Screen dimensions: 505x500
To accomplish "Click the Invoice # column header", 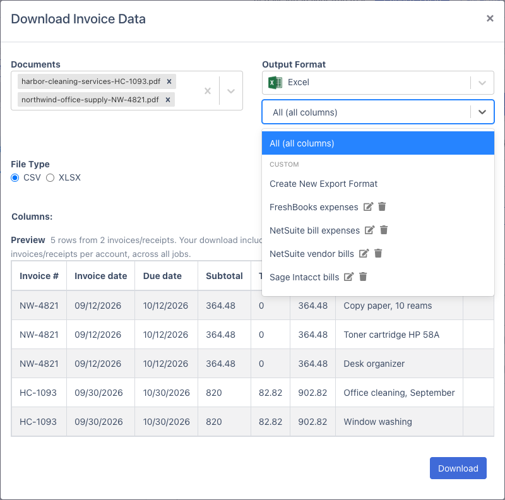I will 39,276.
